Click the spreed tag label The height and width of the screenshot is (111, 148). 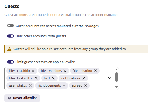(x=77, y=85)
